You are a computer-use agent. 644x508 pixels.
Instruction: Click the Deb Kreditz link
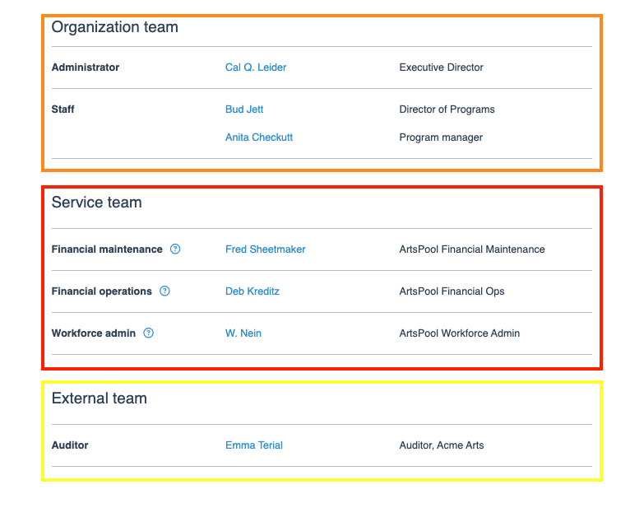pyautogui.click(x=253, y=291)
